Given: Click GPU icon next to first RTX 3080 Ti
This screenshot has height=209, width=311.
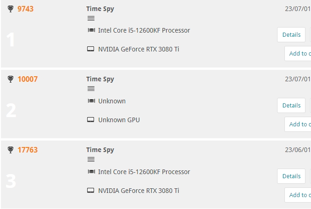Looking at the screenshot, I should coord(91,49).
